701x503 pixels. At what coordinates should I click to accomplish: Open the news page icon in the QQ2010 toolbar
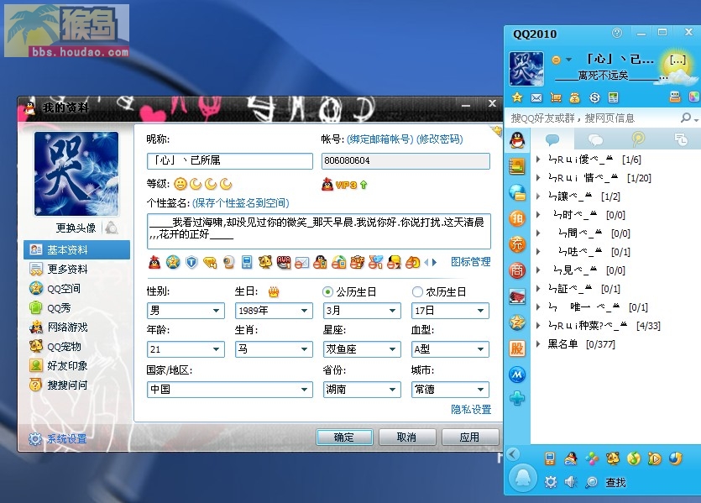614,97
